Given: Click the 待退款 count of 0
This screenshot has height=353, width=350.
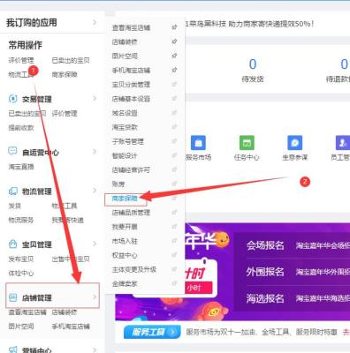Looking at the screenshot, I should pos(344,64).
